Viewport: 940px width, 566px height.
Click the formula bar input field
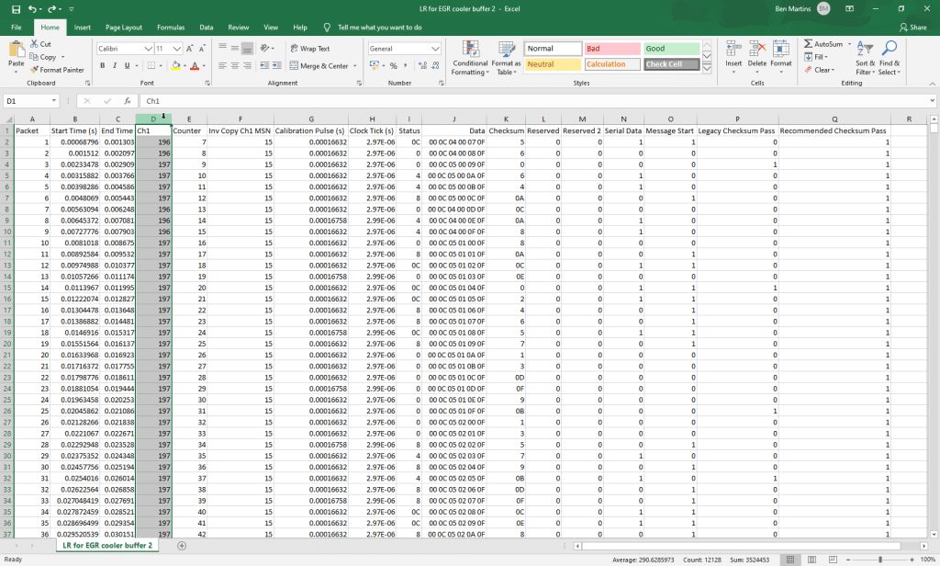538,101
